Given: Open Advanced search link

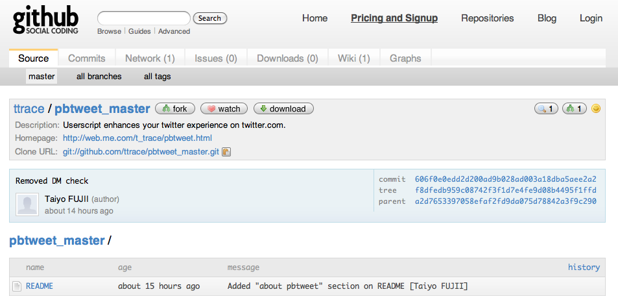Looking at the screenshot, I should [174, 31].
